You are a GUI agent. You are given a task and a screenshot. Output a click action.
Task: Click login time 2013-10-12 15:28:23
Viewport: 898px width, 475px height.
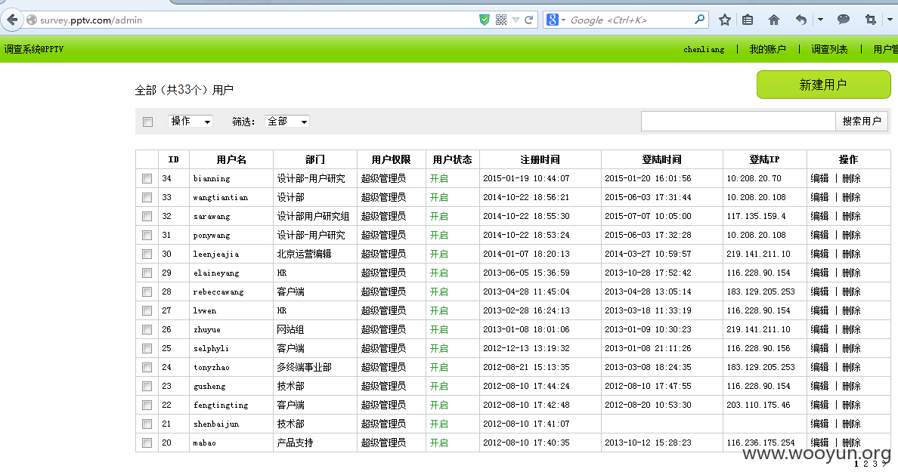click(648, 443)
